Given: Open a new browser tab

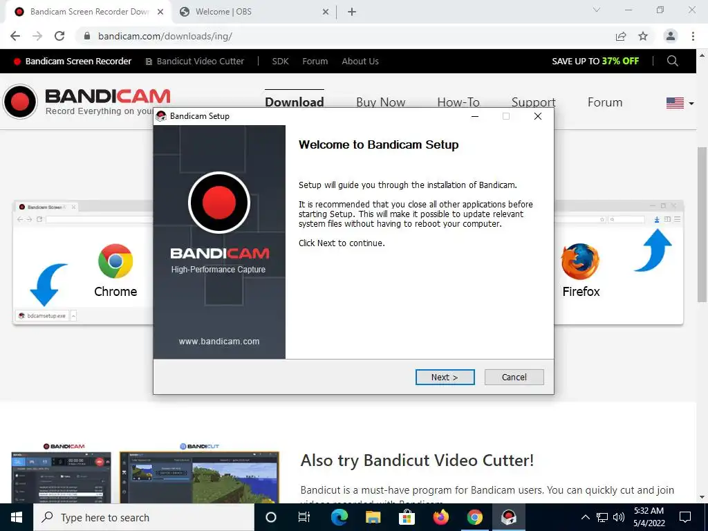Looking at the screenshot, I should pos(352,12).
